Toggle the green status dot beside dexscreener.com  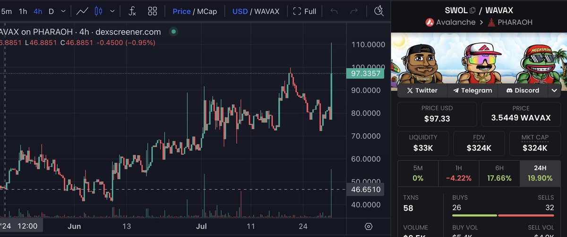coord(173,32)
